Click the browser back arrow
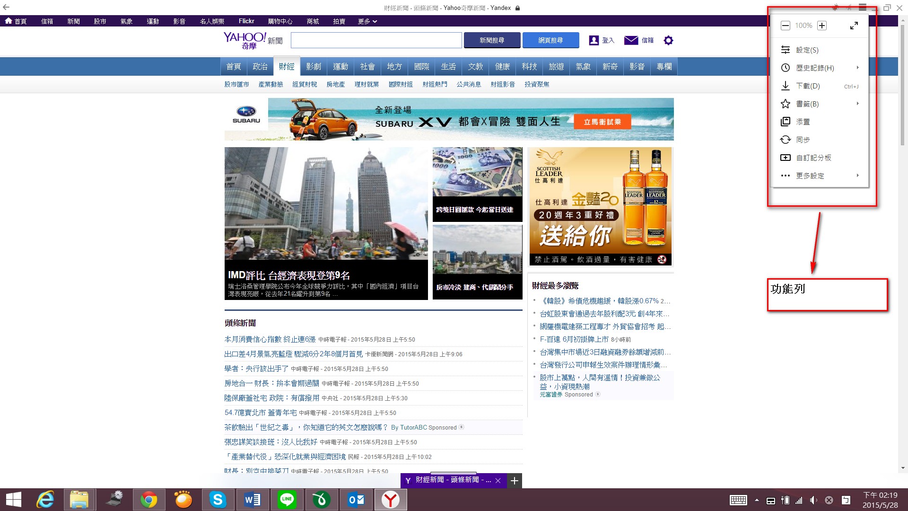The image size is (908, 511). [x=6, y=8]
